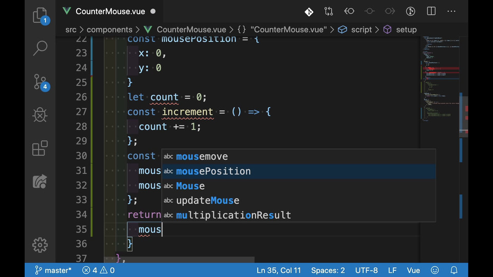Go to previous revision arrow icon
493x277 pixels.
tap(349, 11)
